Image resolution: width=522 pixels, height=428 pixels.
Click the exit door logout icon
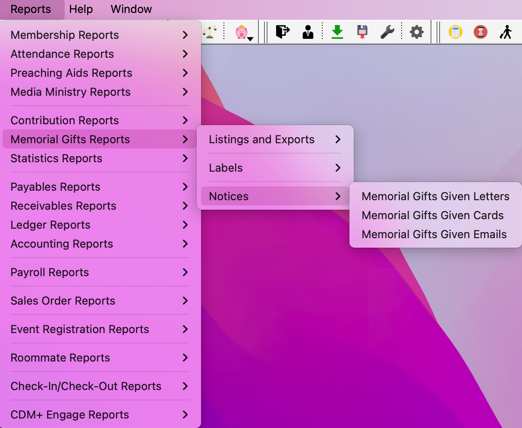point(283,32)
